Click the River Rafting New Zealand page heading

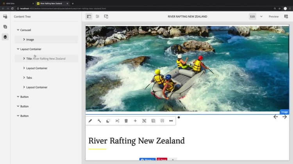coord(136,141)
